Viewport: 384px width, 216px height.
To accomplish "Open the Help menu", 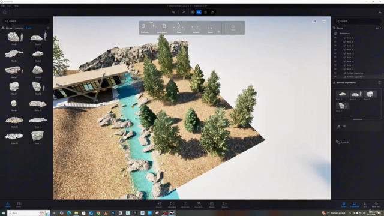I will click(x=16, y=5).
